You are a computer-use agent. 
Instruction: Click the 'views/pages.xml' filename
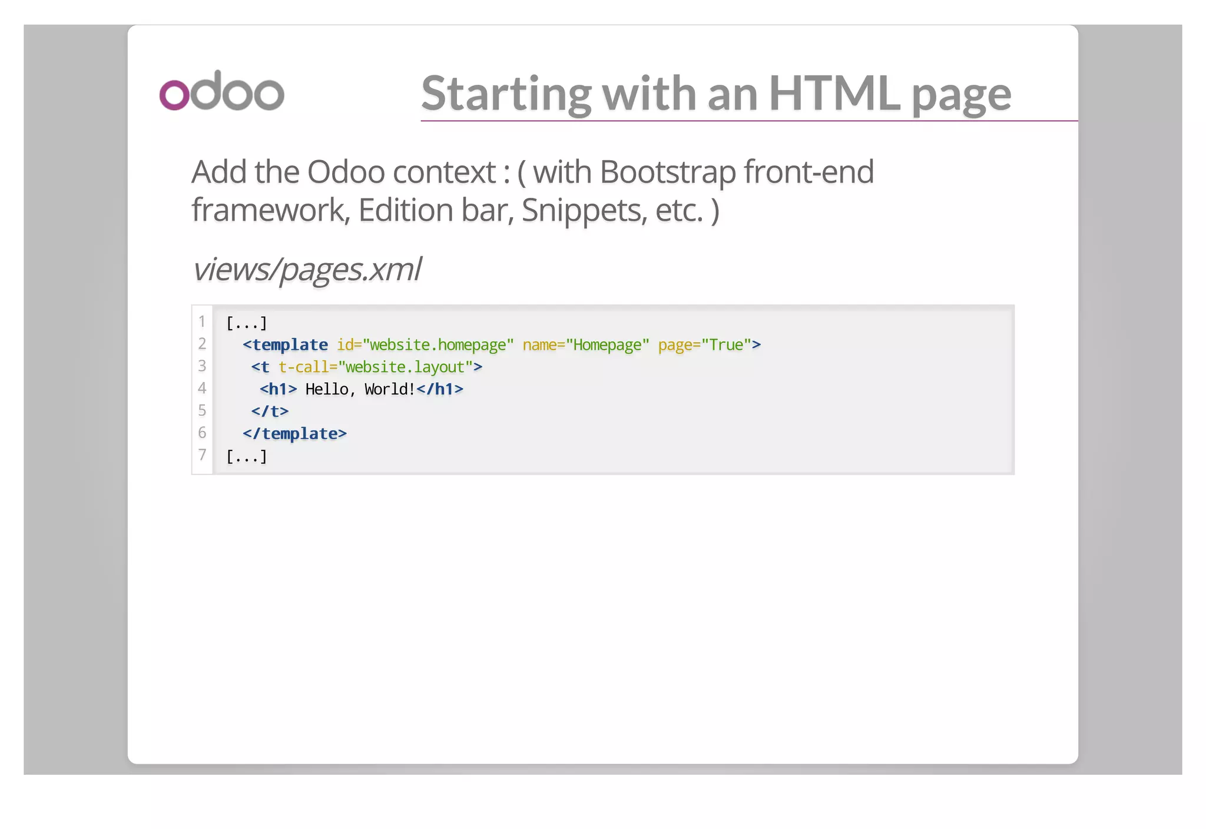(x=307, y=270)
